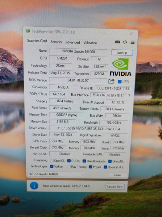Click the blue info icon in update bar
Screen dimensions: 162x217
point(34,186)
